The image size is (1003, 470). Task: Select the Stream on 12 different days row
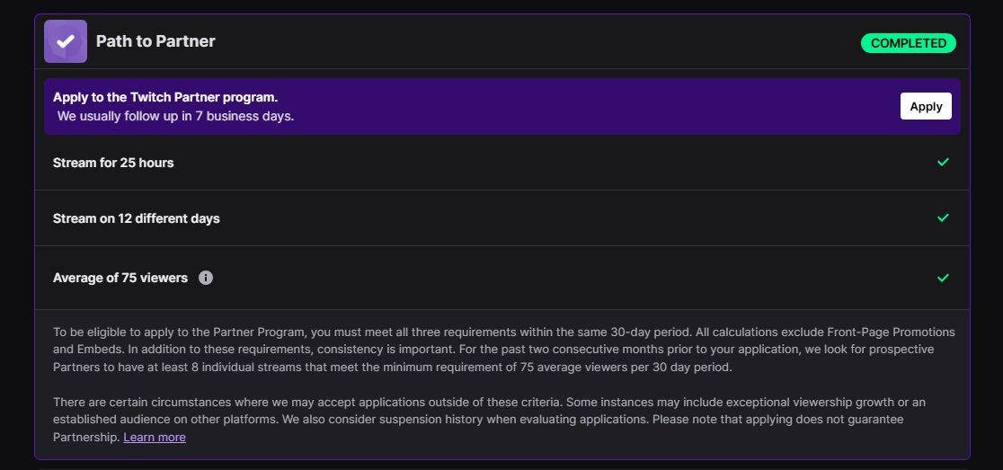pos(502,218)
